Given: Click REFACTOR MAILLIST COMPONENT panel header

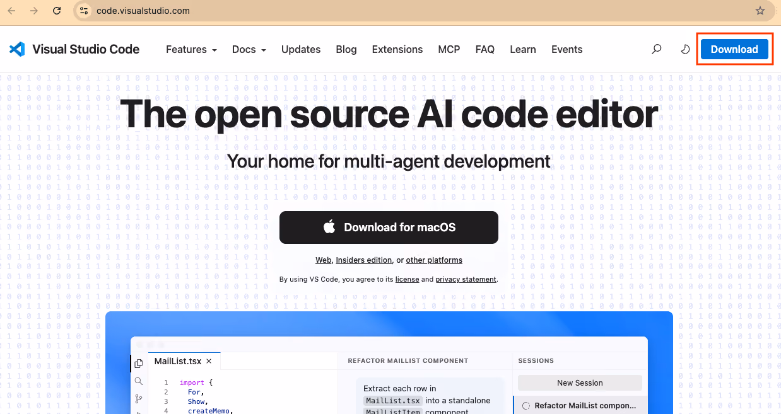Looking at the screenshot, I should (x=408, y=361).
